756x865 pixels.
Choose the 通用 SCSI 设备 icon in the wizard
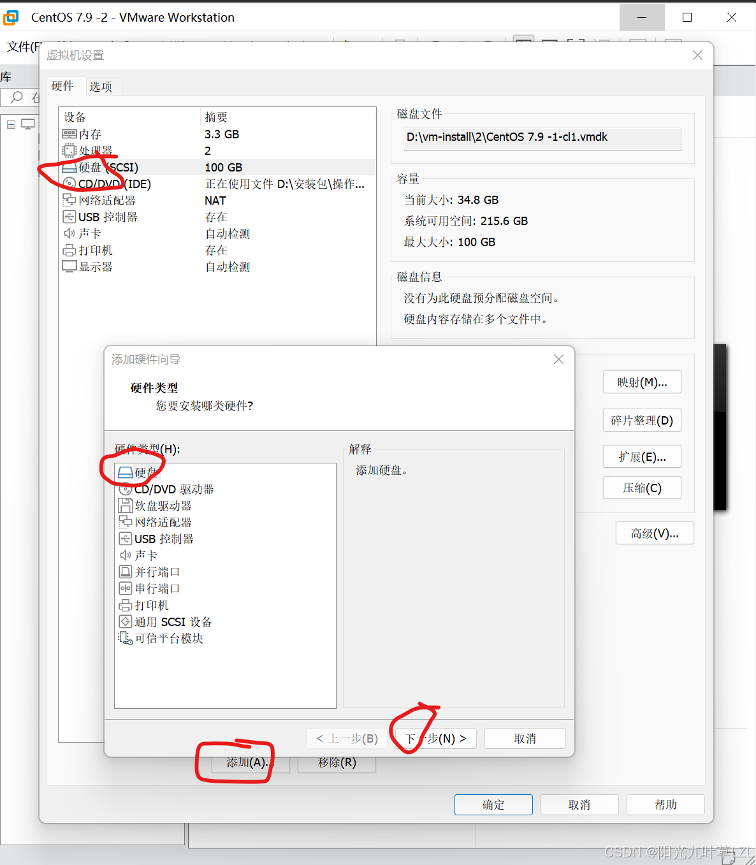click(x=126, y=621)
